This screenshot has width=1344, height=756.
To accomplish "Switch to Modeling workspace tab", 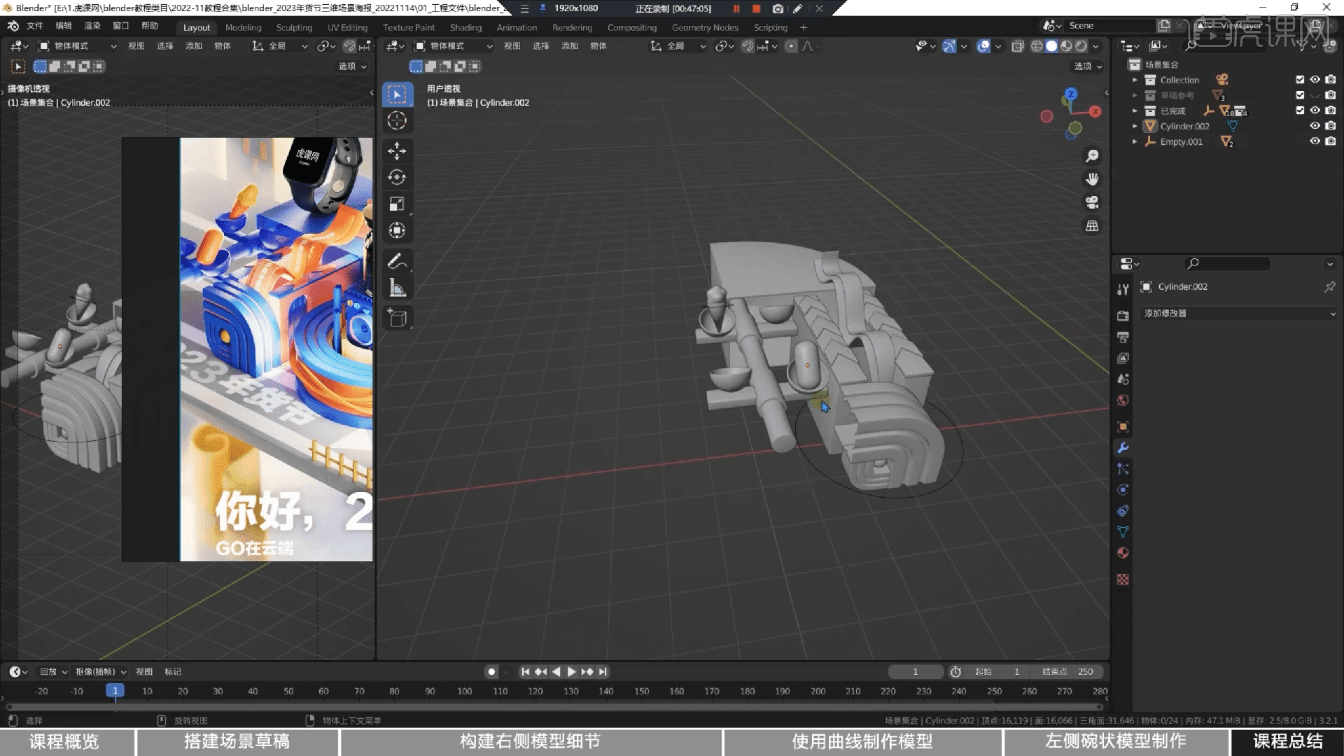I will tap(243, 27).
